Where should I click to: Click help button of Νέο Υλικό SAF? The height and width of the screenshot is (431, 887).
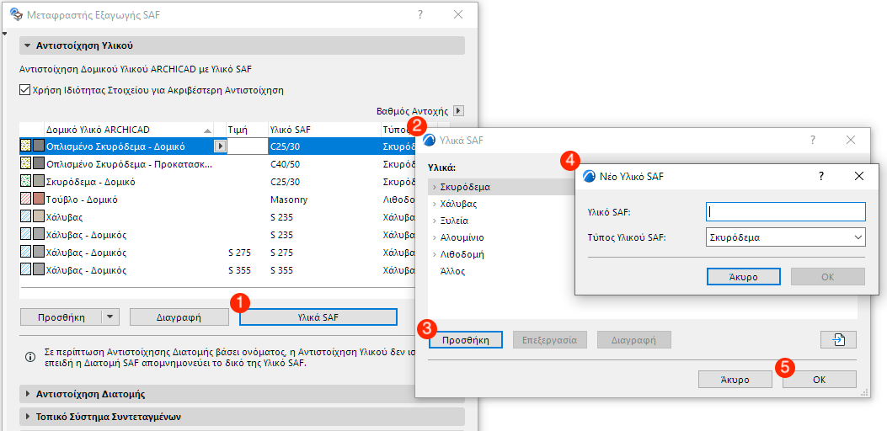pos(821,177)
